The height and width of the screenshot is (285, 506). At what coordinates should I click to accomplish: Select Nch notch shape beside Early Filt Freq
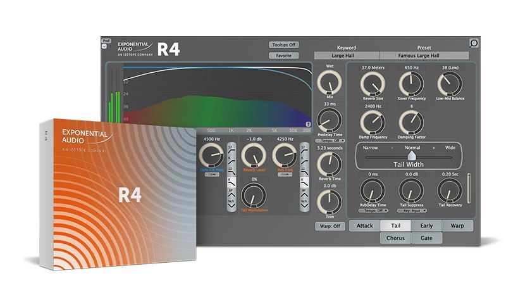tap(231, 203)
